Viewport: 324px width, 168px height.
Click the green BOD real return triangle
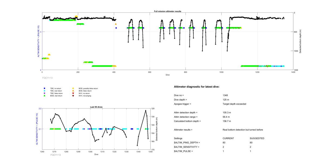tap(44, 96)
